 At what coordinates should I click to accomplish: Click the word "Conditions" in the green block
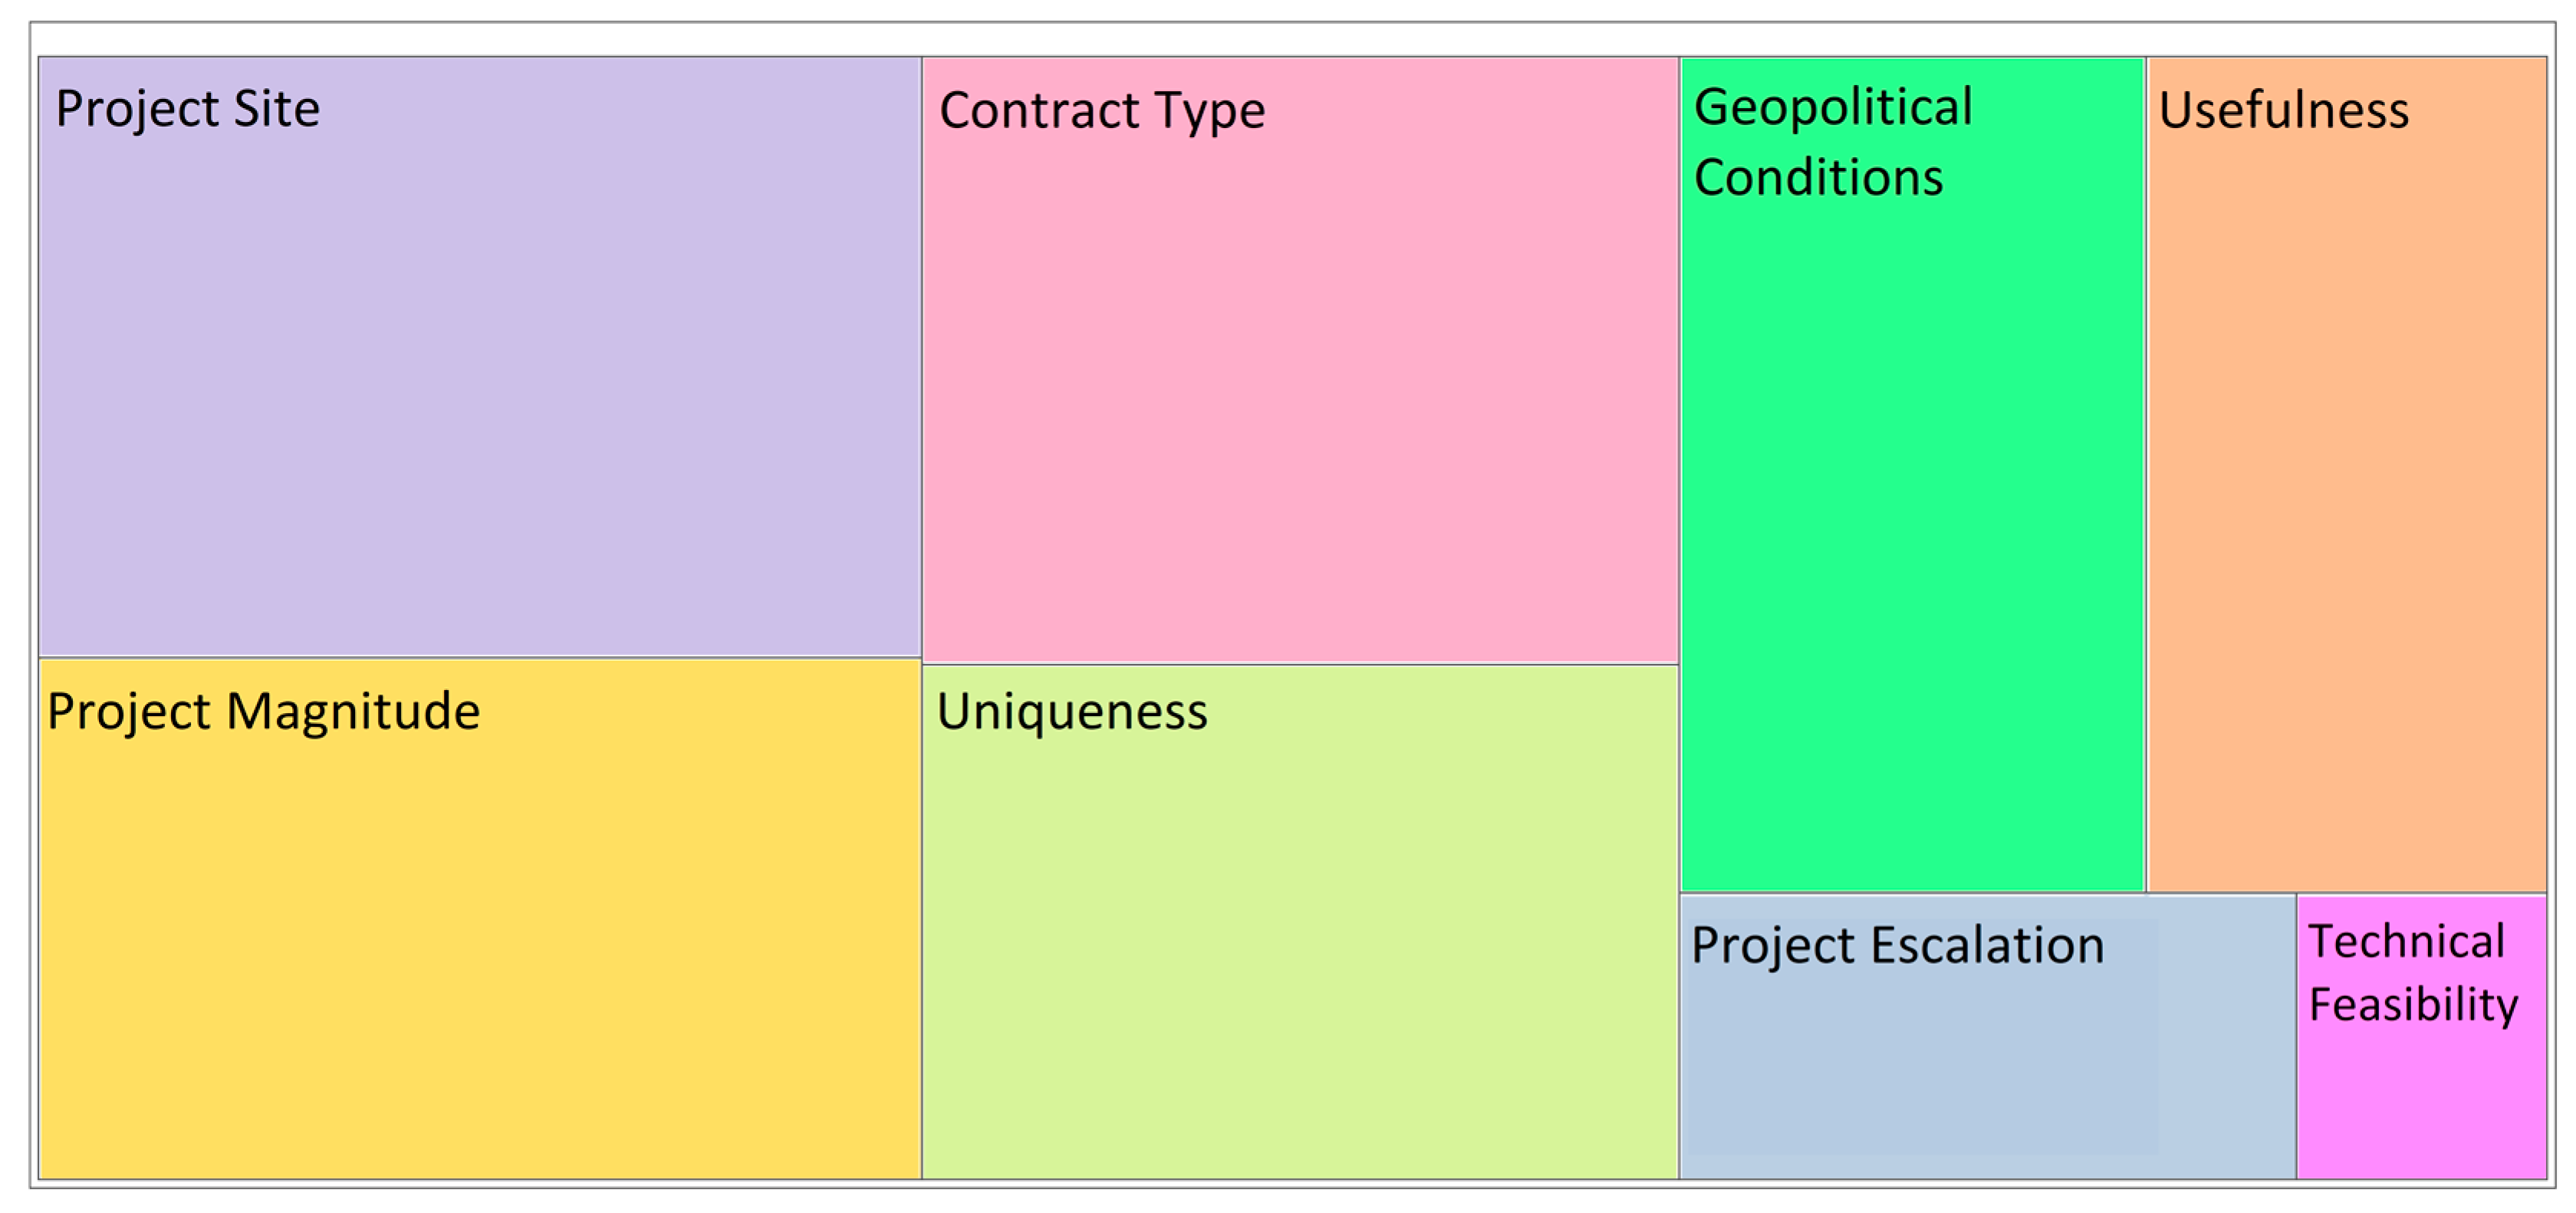point(1818,178)
